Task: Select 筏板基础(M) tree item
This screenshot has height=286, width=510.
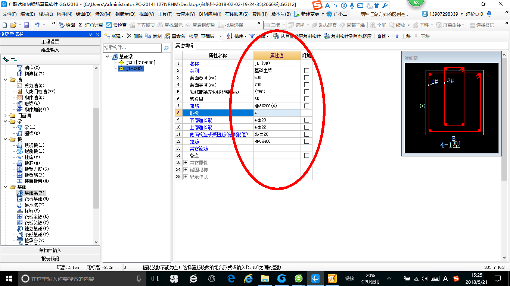Action: click(x=36, y=199)
